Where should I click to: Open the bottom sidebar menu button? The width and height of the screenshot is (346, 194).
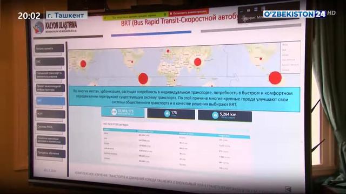click(51, 154)
